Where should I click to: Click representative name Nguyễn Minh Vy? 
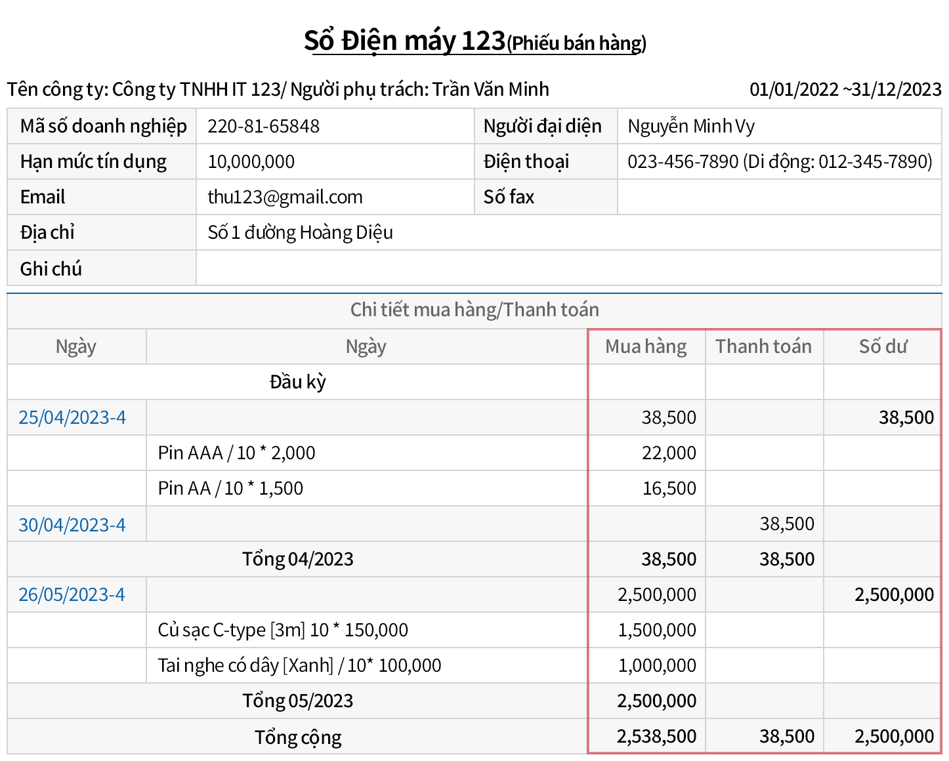pyautogui.click(x=690, y=126)
